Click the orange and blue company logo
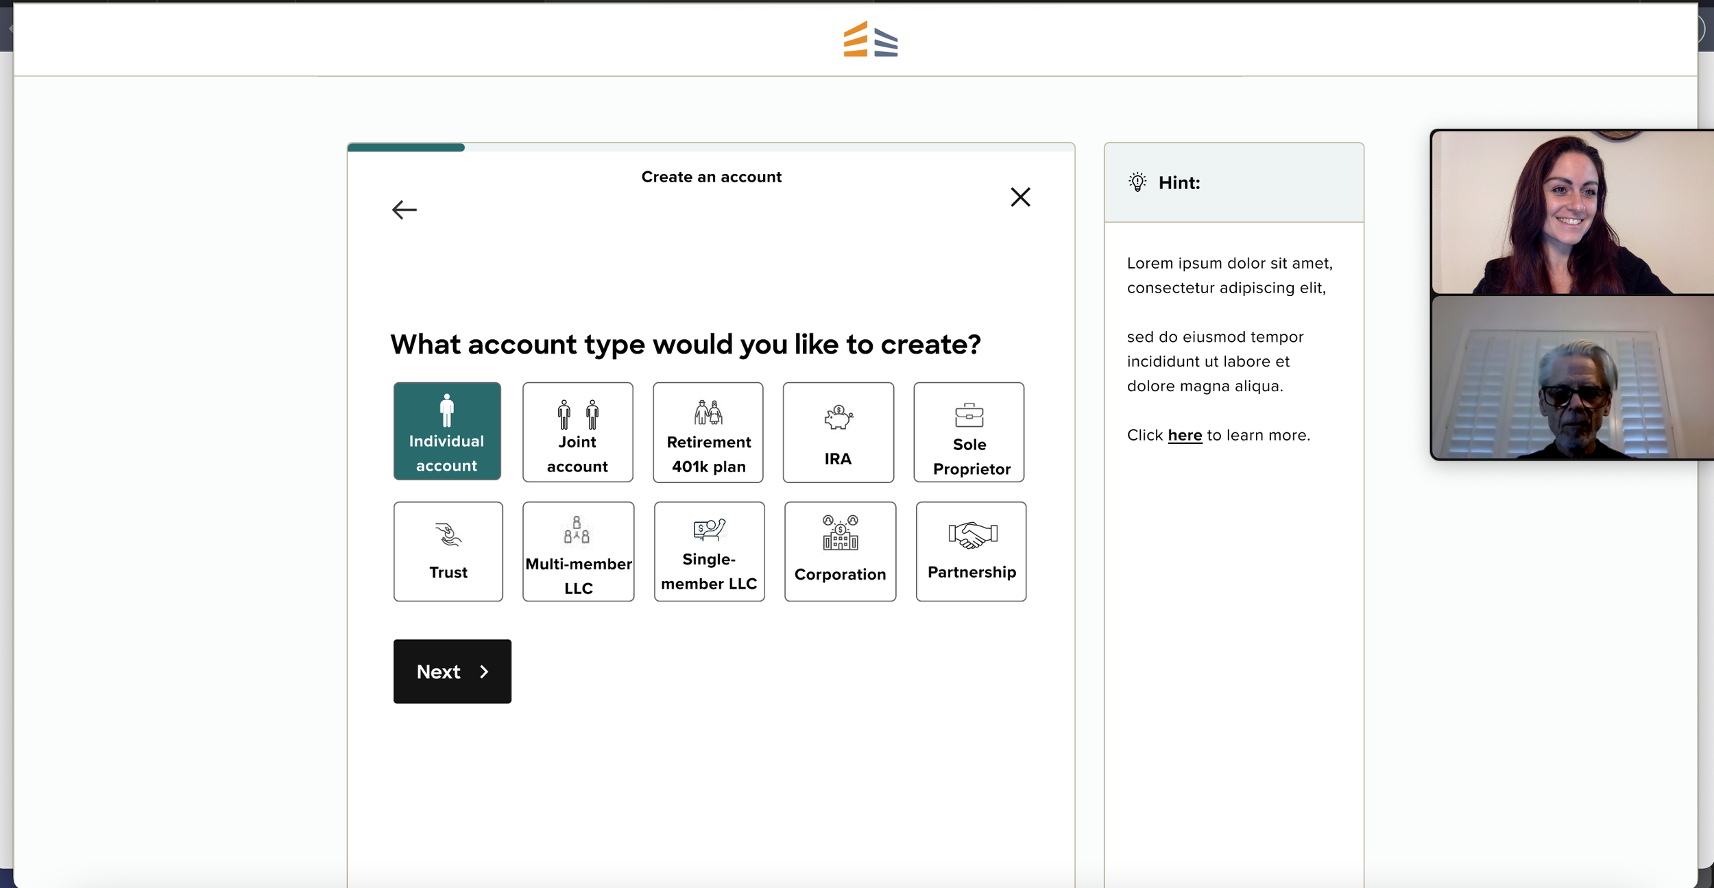Screen dimensions: 1714x888 (870, 40)
